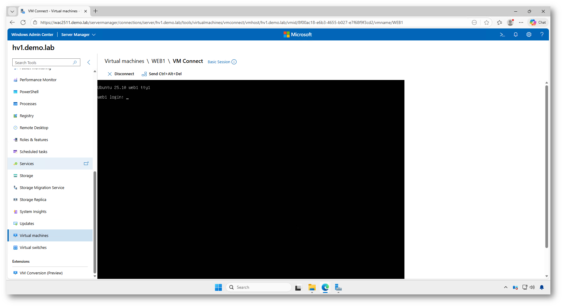The width and height of the screenshot is (563, 307).
Task: Click the Copilot Chat button
Action: pos(538,22)
